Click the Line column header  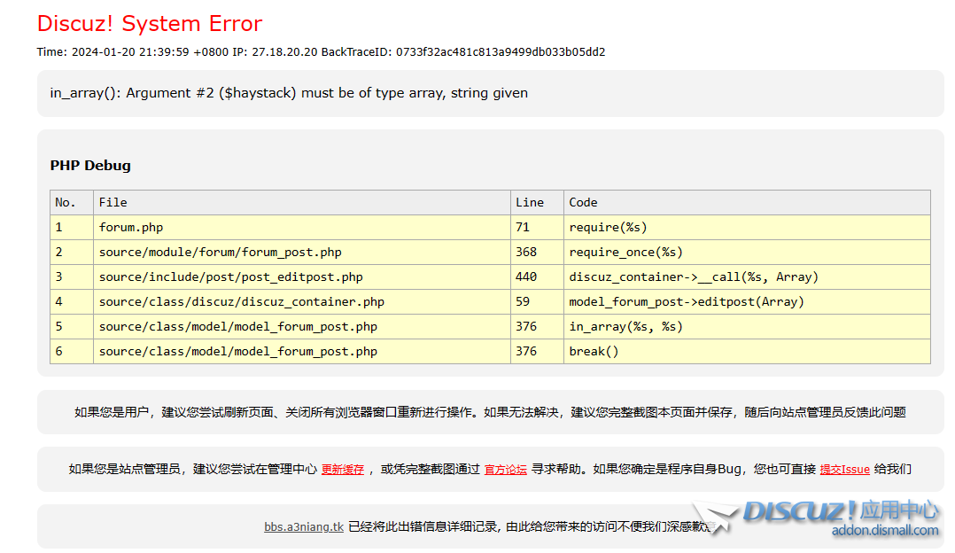coord(537,202)
